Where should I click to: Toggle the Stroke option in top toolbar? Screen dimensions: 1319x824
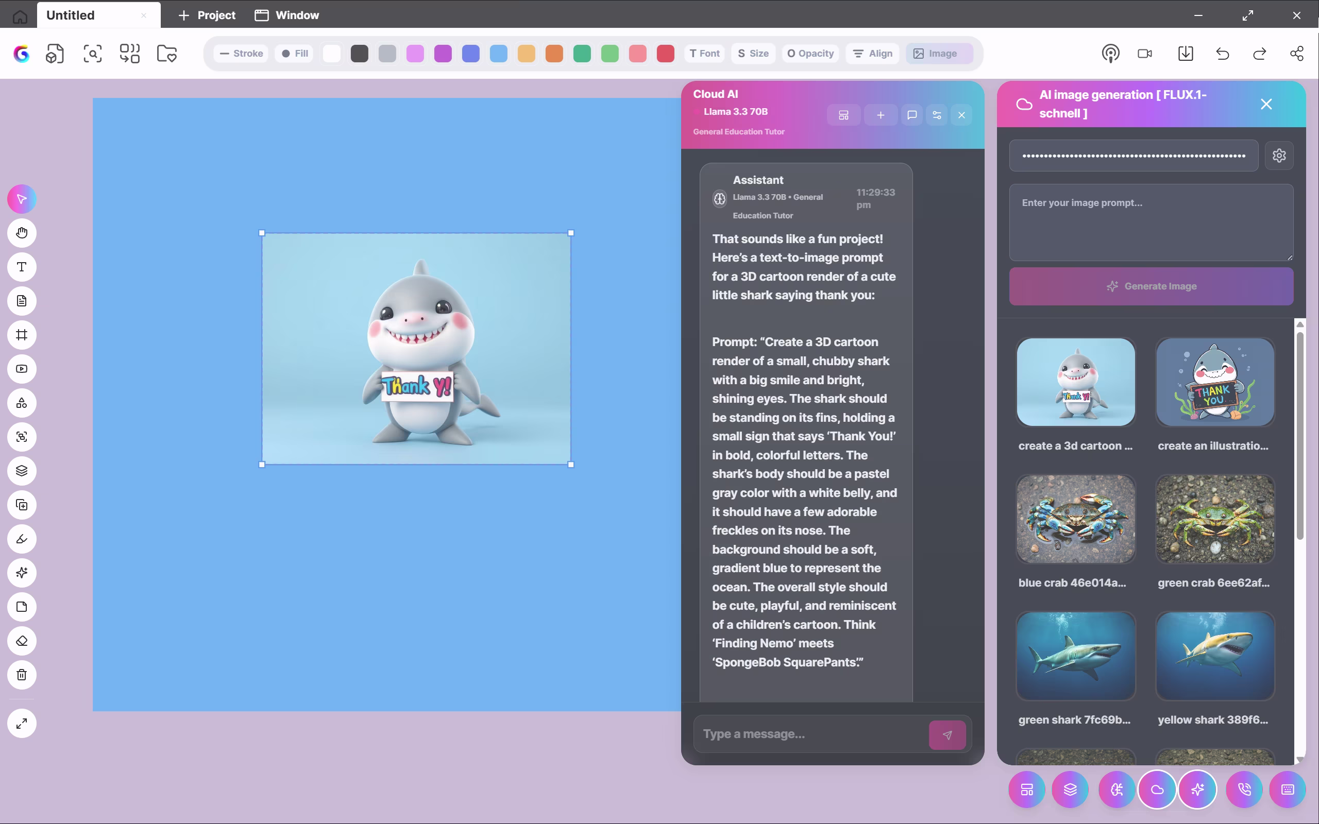click(x=242, y=54)
